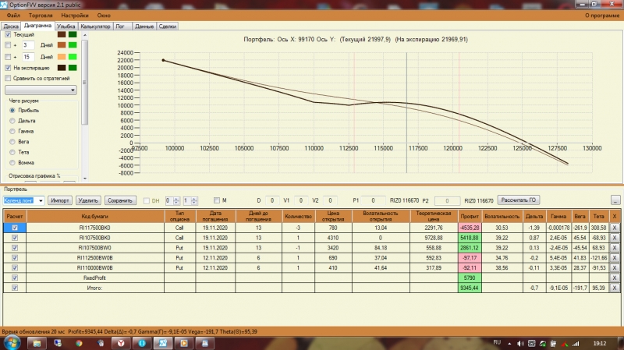The width and height of the screenshot is (624, 350).
Task: Switch to the Сделки tab
Action: (x=168, y=27)
